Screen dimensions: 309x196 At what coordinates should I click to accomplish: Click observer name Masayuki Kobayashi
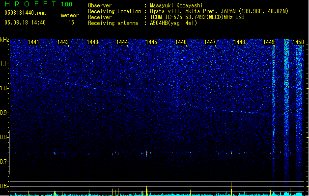(x=176, y=5)
